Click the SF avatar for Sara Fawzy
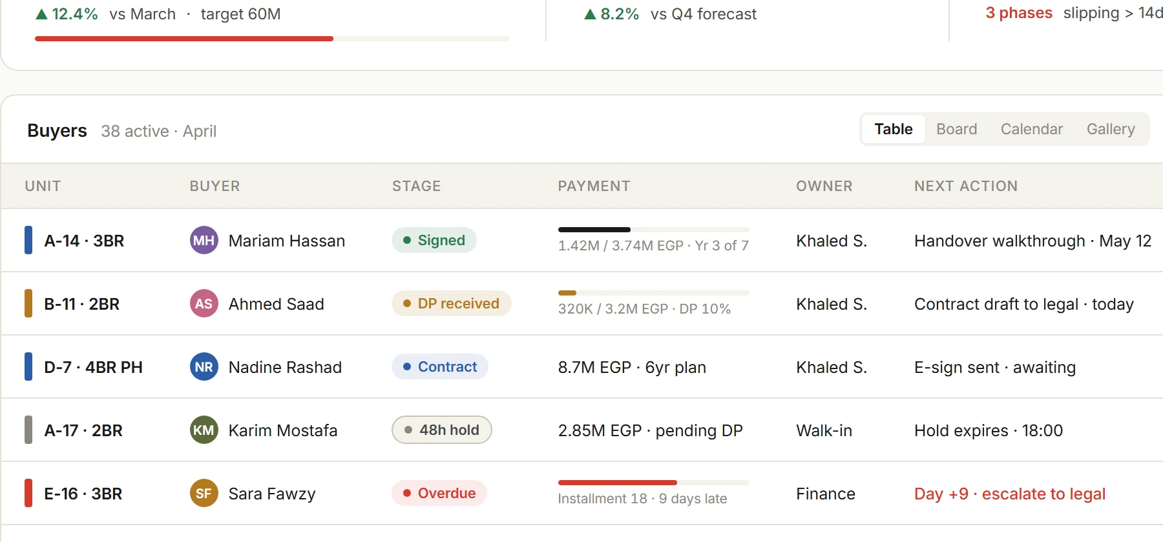Screen dimensions: 1163x542 click(x=204, y=493)
